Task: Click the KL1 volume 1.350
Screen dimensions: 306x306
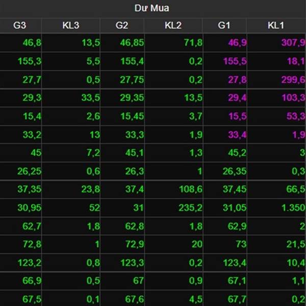Action: pyautogui.click(x=293, y=208)
